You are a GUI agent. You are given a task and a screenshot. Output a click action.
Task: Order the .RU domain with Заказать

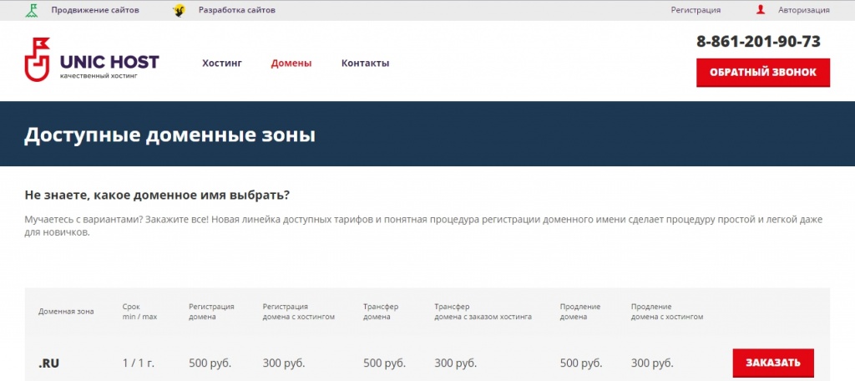point(773,363)
